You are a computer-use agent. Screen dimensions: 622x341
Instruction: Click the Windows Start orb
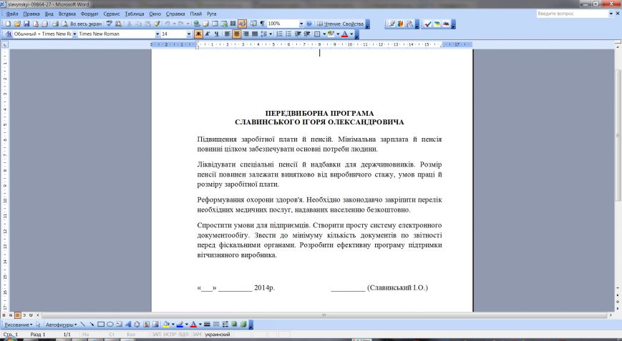[10, 339]
